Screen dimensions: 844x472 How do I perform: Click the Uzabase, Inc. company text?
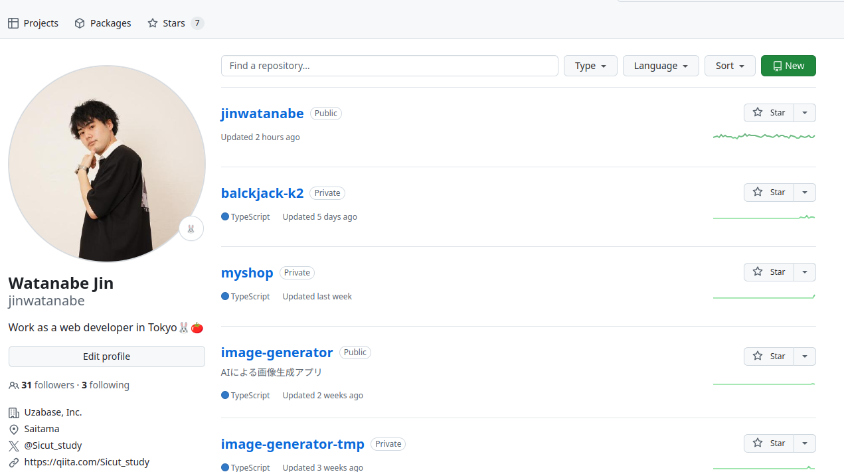[53, 412]
